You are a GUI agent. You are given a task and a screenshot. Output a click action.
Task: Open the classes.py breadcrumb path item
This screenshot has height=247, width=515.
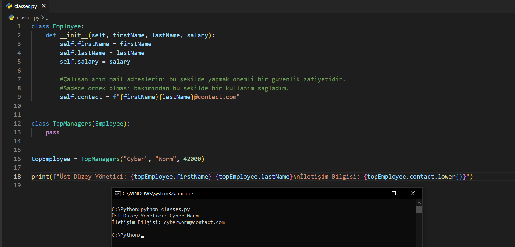pyautogui.click(x=28, y=18)
